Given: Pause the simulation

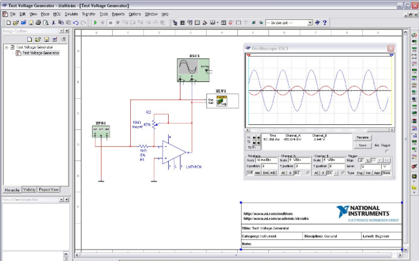Looking at the screenshot, I should tap(103, 23).
